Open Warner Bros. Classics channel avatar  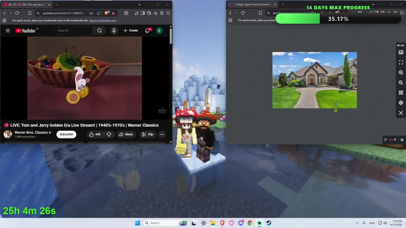click(x=8, y=134)
